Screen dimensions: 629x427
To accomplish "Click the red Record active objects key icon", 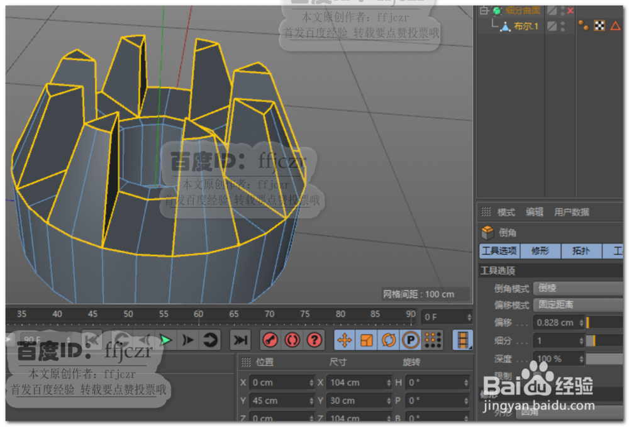I will pos(270,340).
